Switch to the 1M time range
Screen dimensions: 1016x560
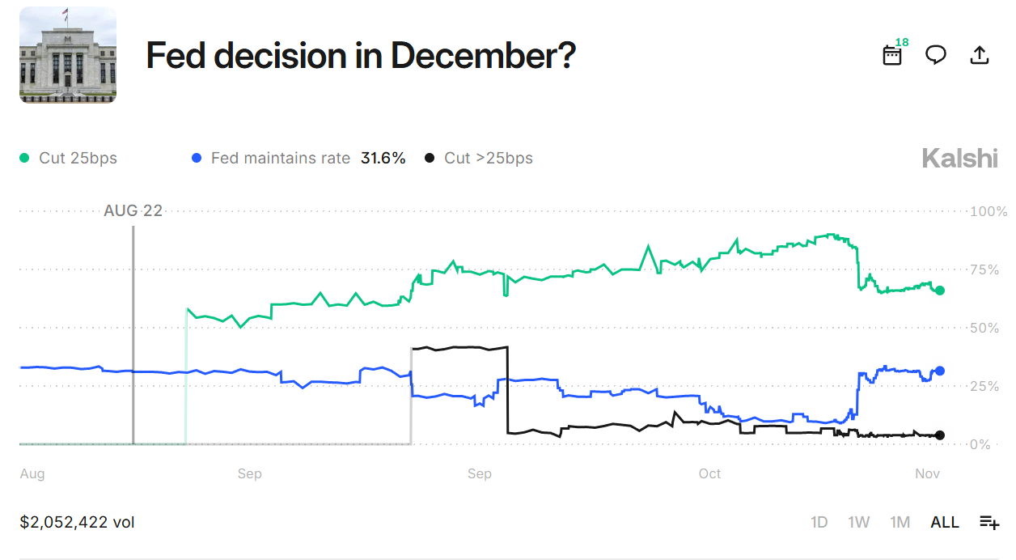click(x=900, y=522)
